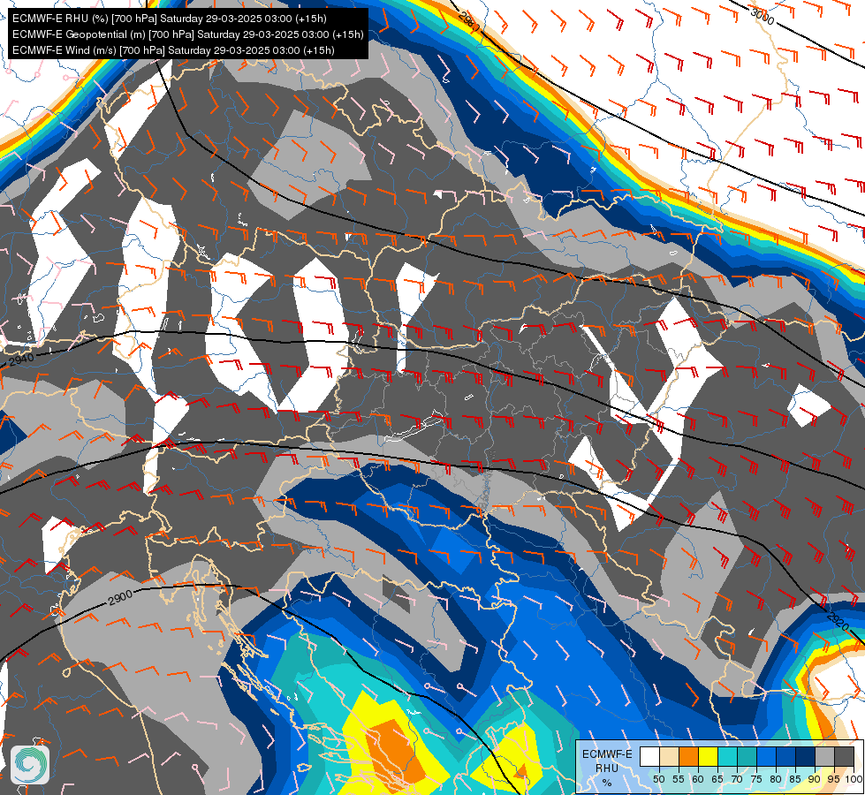Click the dark gray 95-100% legend swatch
This screenshot has width=865, height=795.
845,756
